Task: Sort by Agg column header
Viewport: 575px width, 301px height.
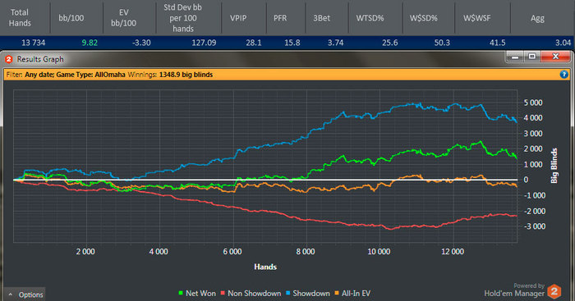Action: pyautogui.click(x=537, y=18)
